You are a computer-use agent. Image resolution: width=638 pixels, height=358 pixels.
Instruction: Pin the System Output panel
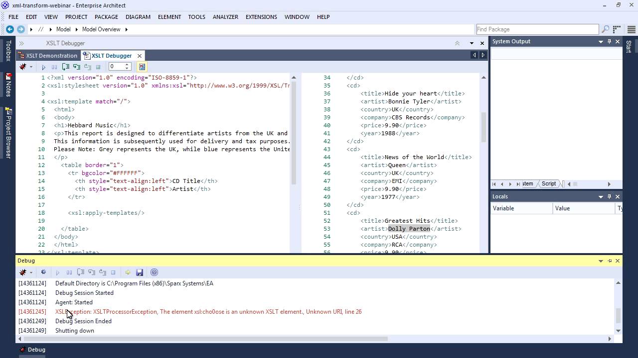coord(609,42)
